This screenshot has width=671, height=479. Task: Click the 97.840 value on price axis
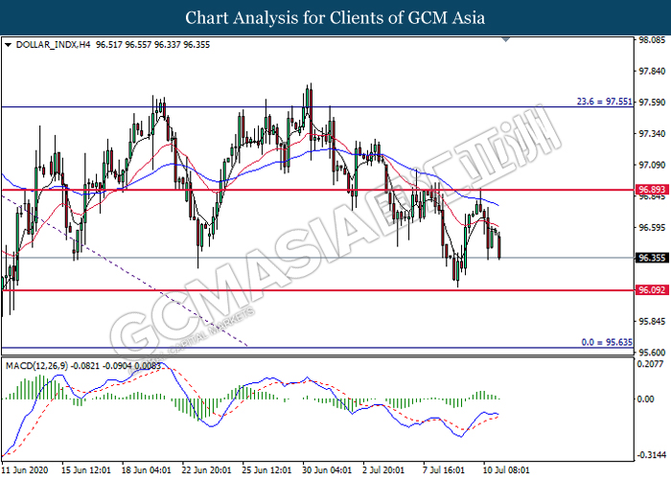[652, 71]
